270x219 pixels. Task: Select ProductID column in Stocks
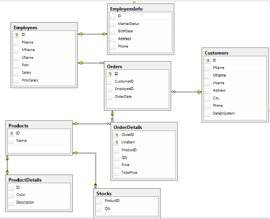coord(127,201)
